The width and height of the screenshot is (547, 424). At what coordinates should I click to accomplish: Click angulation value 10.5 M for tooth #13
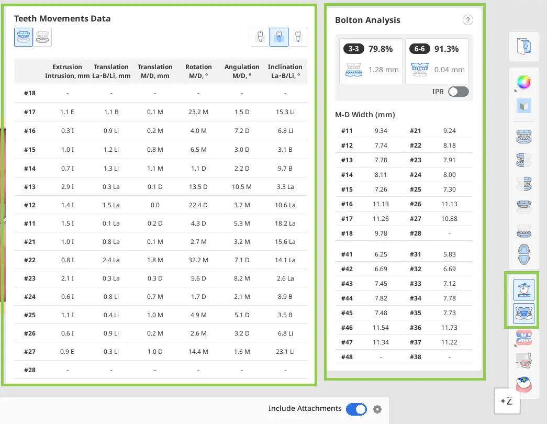(x=242, y=187)
